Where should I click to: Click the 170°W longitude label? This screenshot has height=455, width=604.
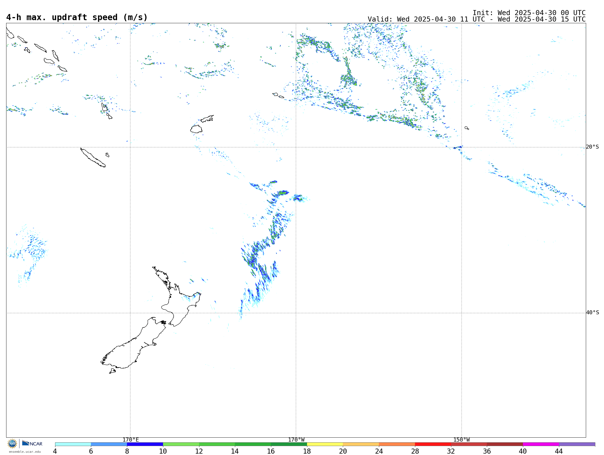[296, 440]
